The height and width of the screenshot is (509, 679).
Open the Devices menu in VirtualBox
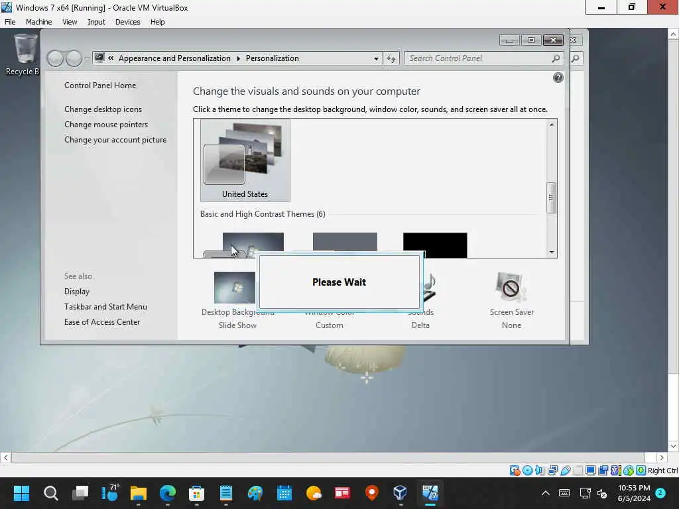127,22
